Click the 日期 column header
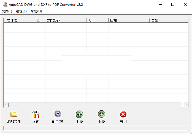The height and width of the screenshot is (134, 192). [x=129, y=20]
